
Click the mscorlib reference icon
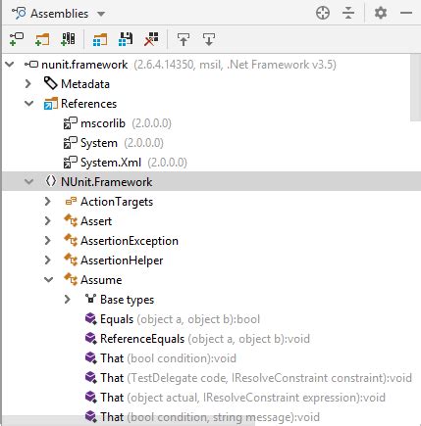pos(70,123)
